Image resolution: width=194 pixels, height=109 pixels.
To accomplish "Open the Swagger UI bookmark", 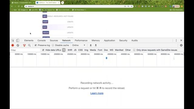I will pyautogui.click(x=23, y=10).
